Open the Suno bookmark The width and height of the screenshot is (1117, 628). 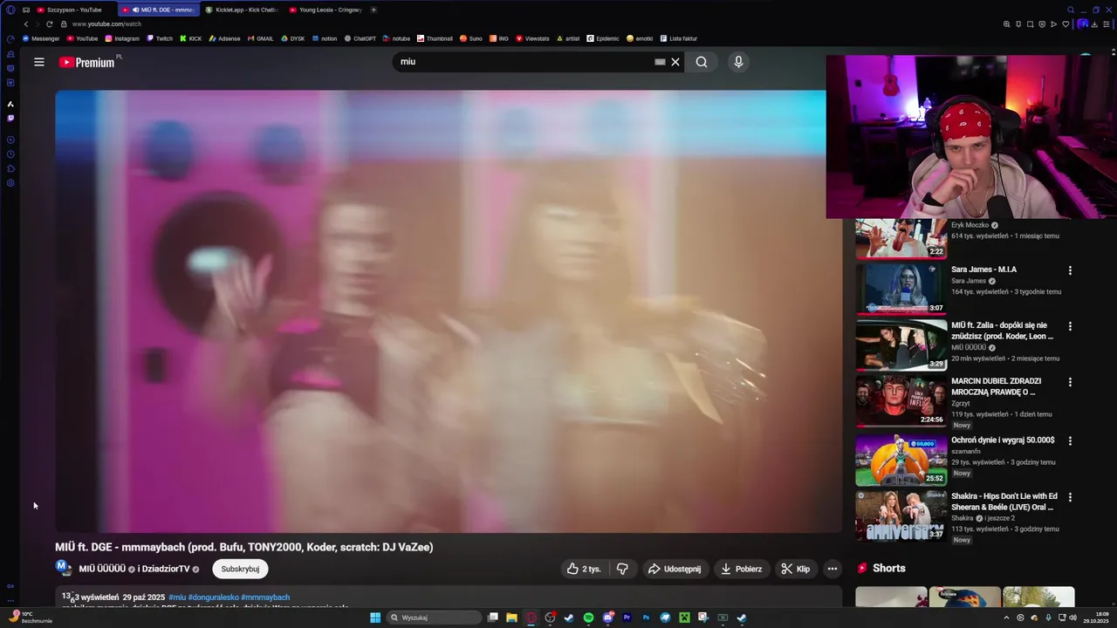[470, 38]
